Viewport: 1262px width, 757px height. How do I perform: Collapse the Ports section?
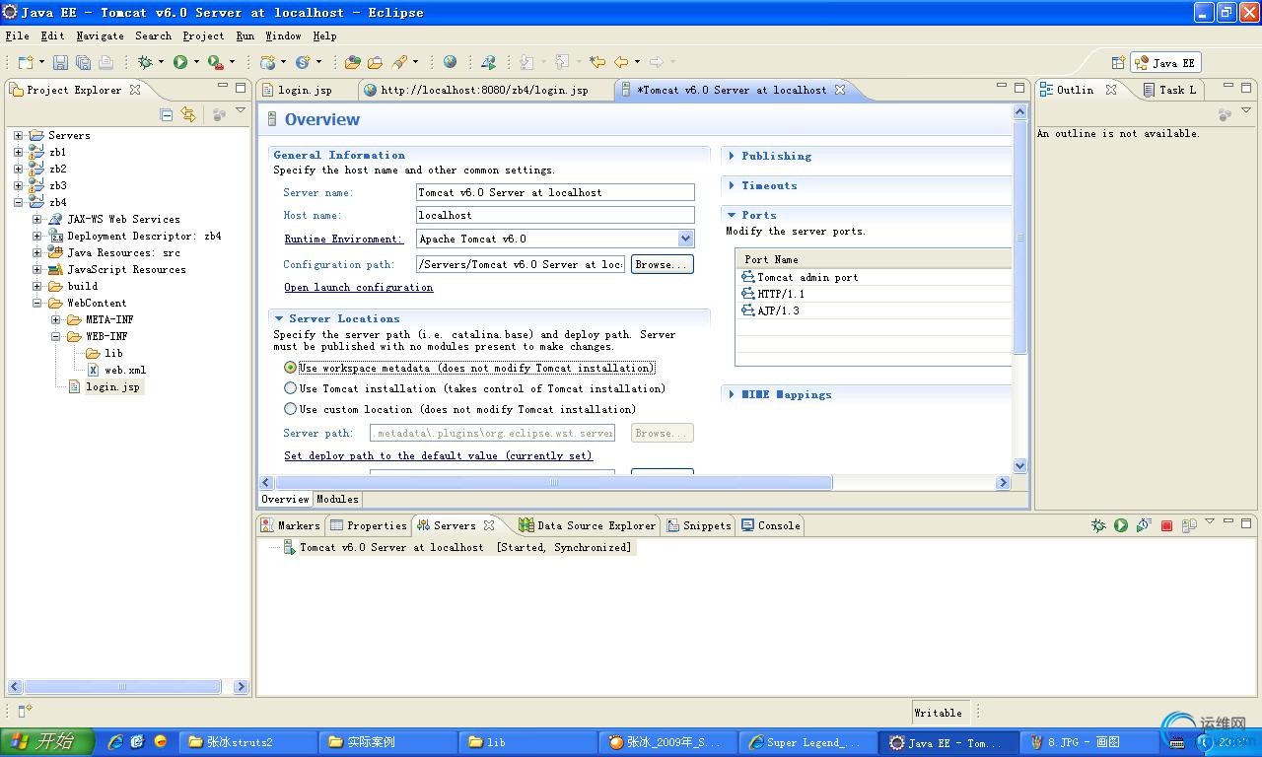click(x=732, y=215)
